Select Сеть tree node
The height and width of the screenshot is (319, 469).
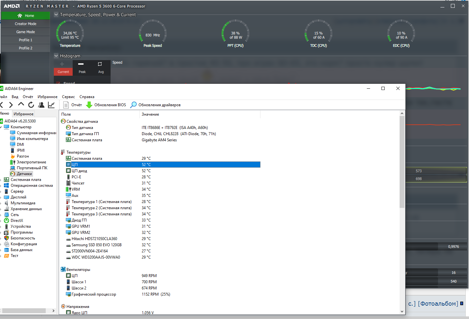point(15,215)
